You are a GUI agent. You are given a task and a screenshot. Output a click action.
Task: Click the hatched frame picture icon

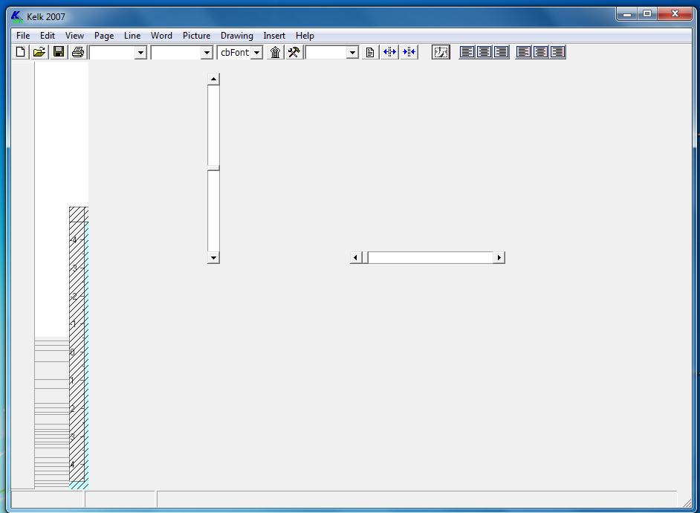point(441,52)
